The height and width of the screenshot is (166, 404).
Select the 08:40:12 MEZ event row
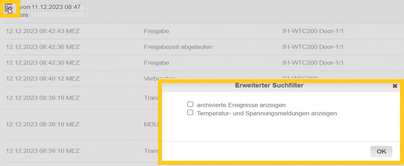point(43,79)
